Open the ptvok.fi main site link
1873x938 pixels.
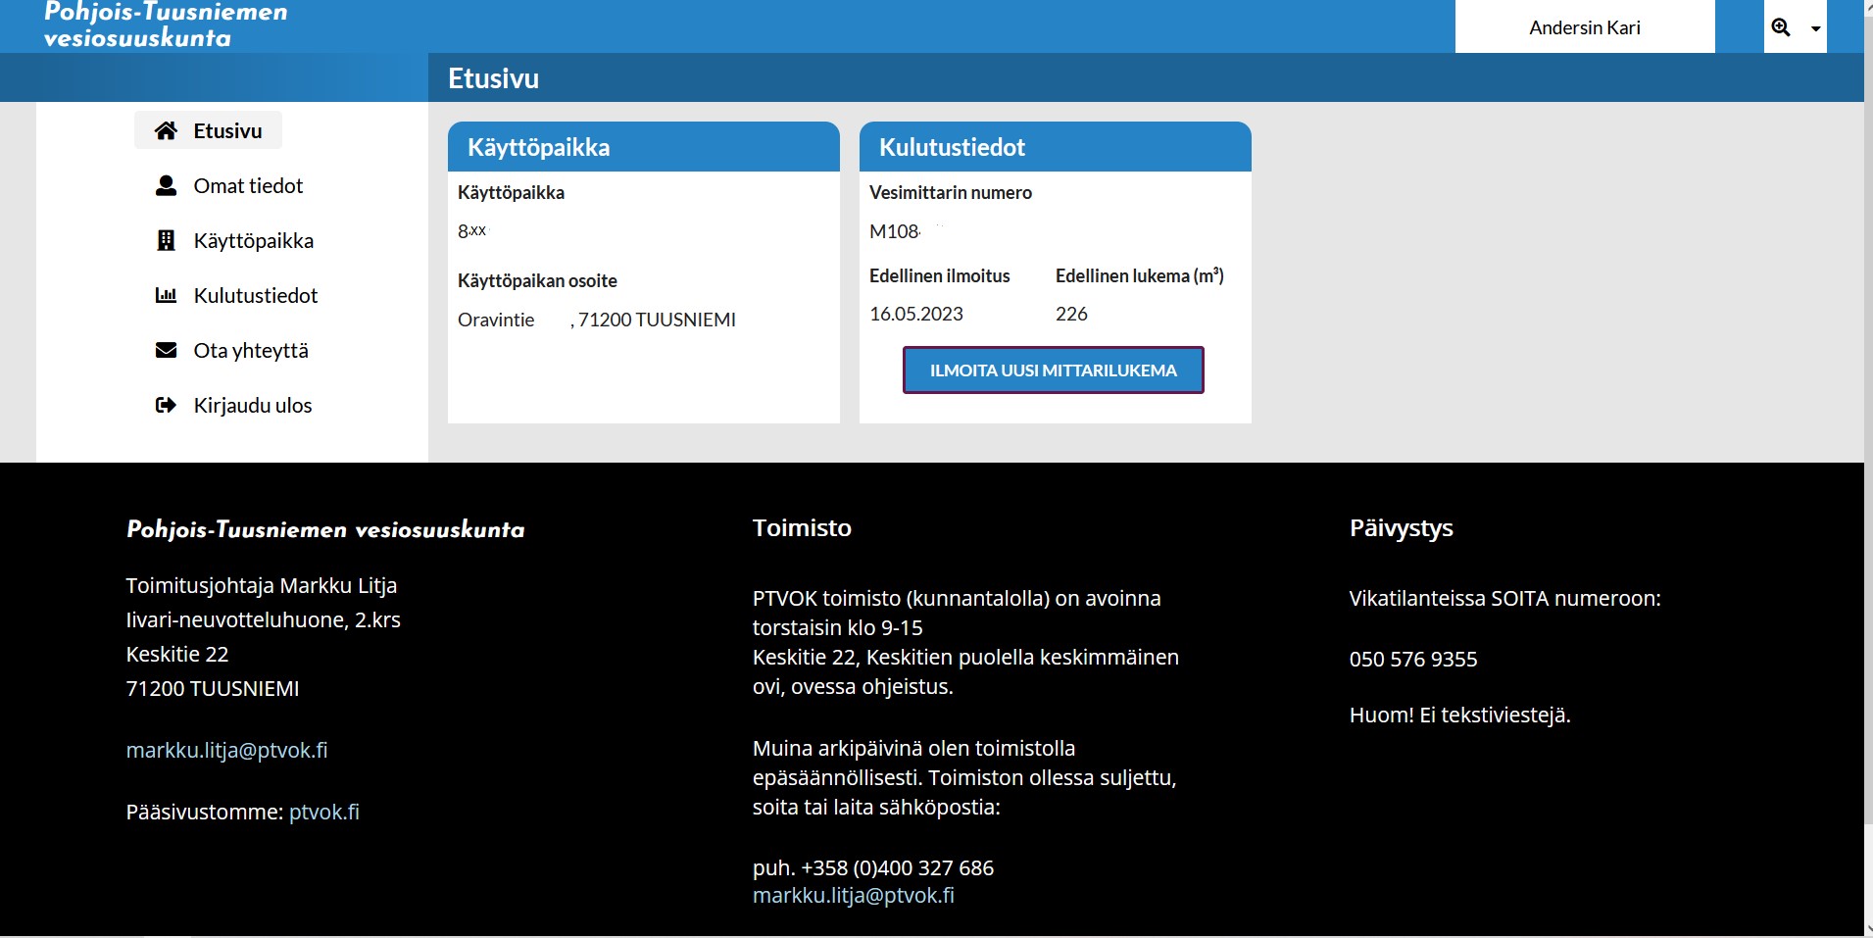click(323, 812)
